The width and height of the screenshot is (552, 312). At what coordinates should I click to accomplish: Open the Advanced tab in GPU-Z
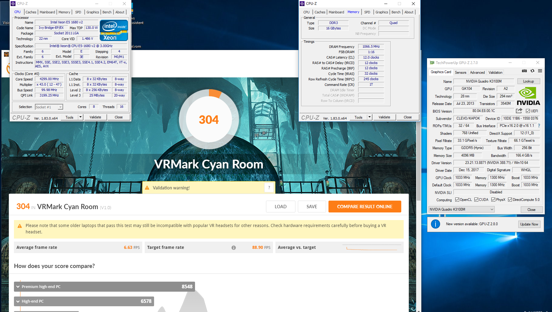click(477, 73)
